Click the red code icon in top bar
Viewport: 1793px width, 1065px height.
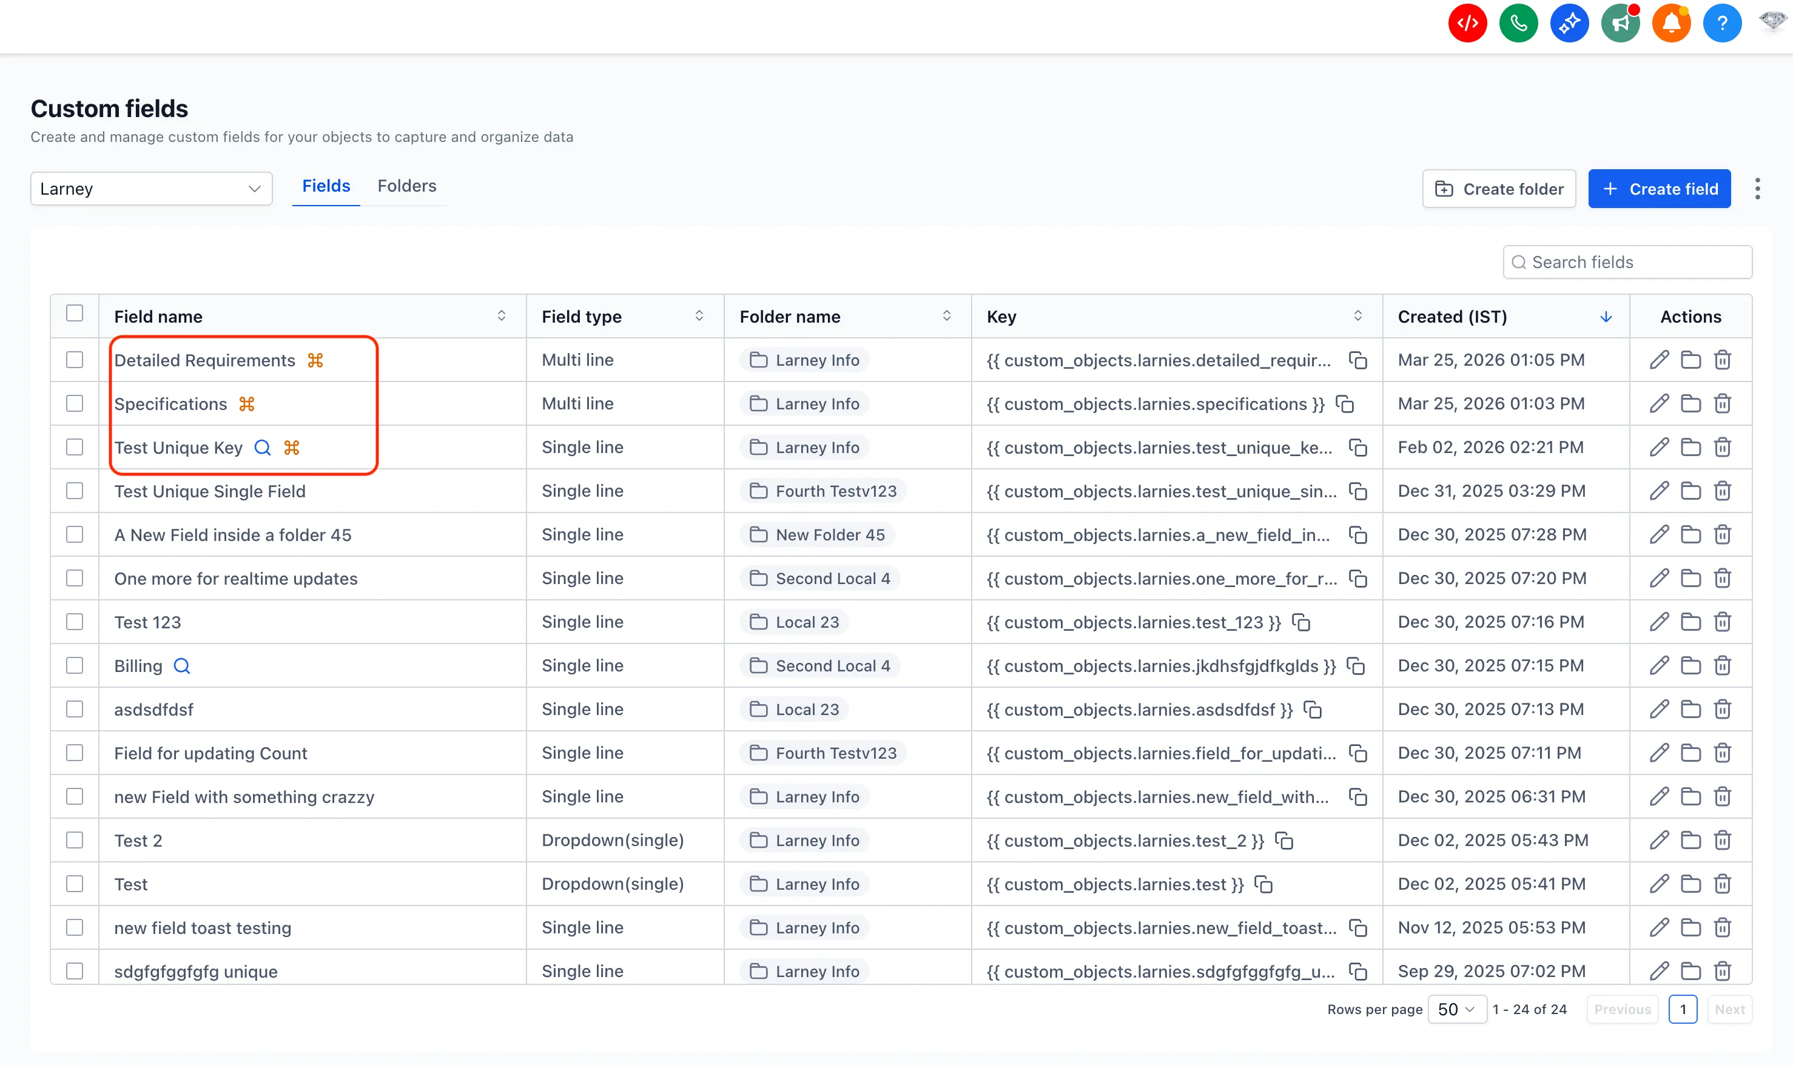(1467, 24)
